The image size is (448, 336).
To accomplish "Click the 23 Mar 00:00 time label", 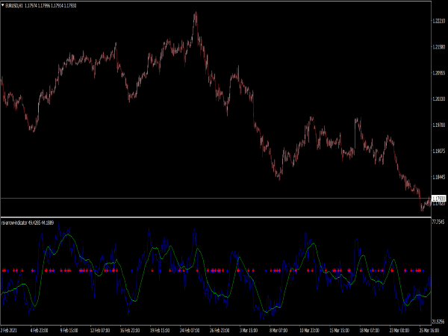I will click(x=399, y=331).
